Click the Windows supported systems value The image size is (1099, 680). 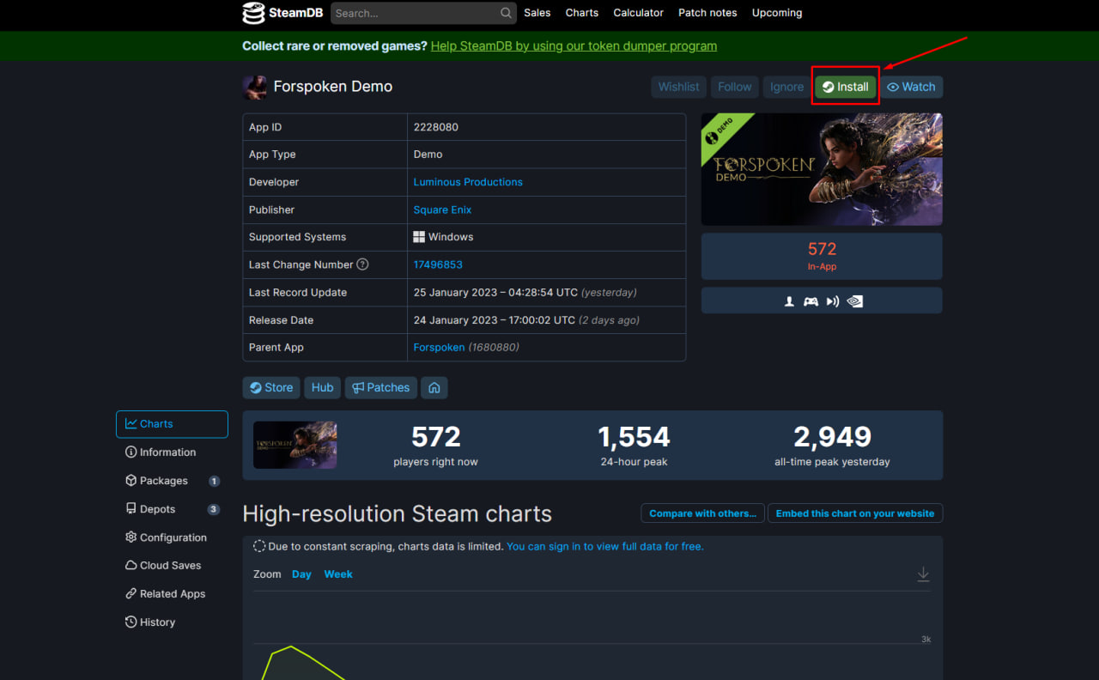tap(443, 237)
